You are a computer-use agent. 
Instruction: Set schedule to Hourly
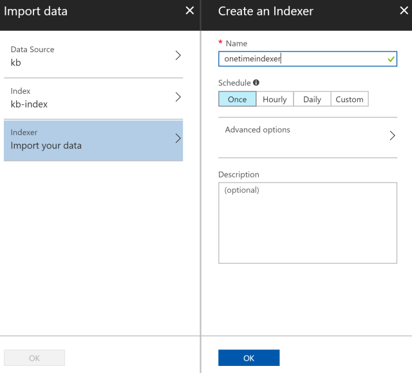275,99
